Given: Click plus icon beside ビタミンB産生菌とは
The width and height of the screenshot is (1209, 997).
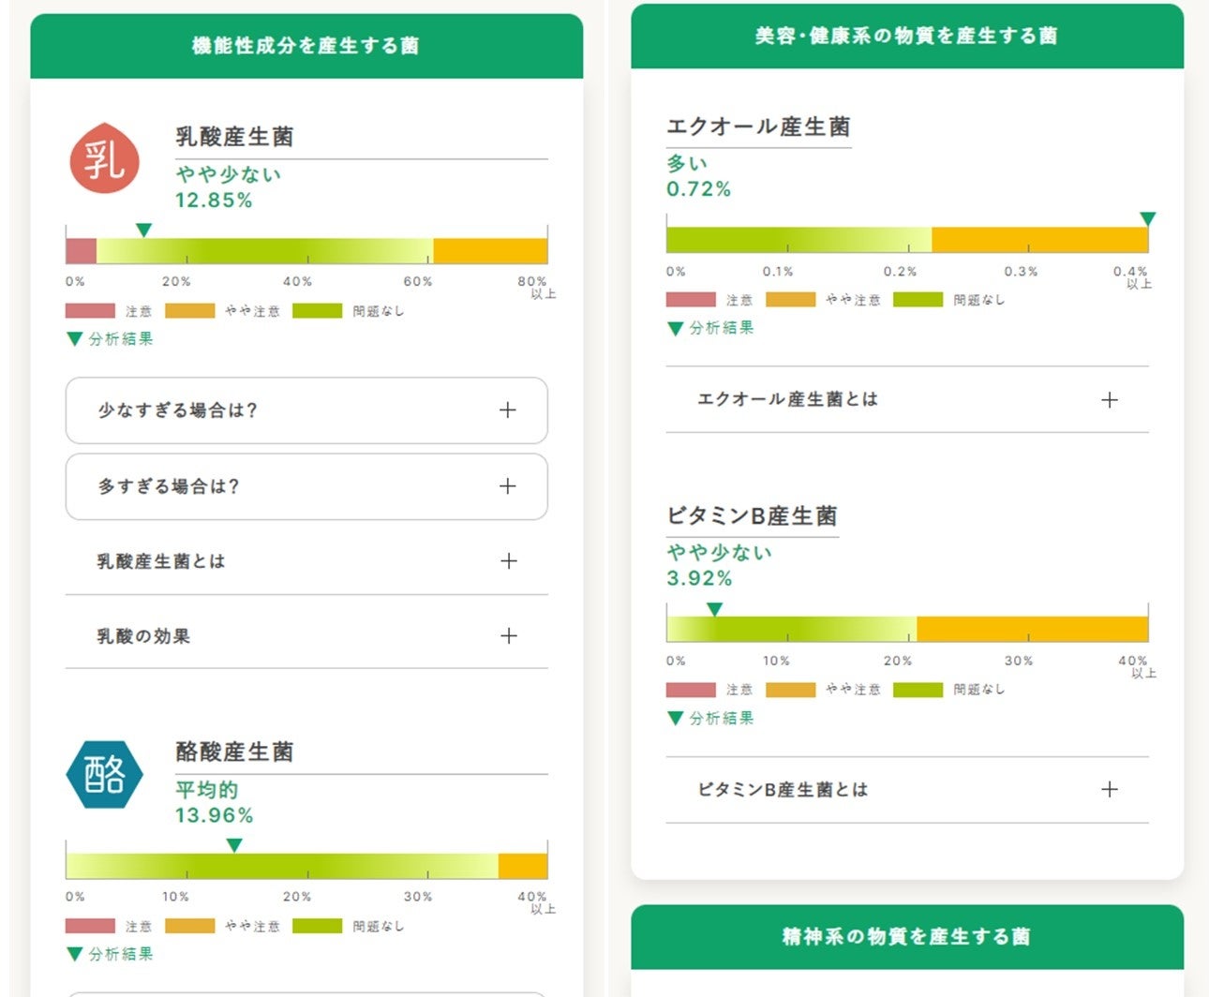Looking at the screenshot, I should click(x=1109, y=790).
